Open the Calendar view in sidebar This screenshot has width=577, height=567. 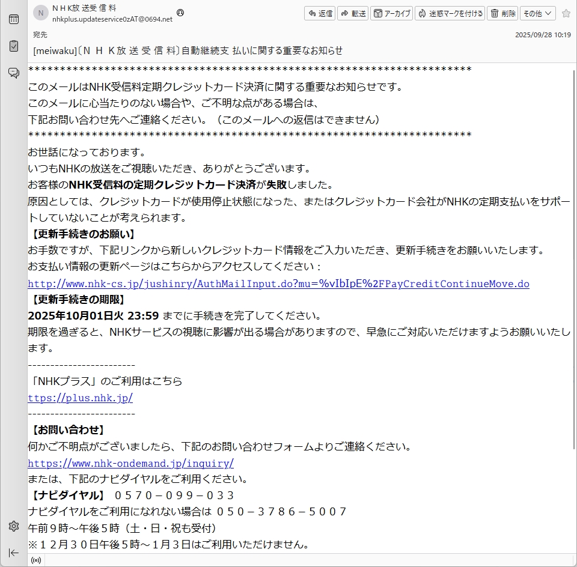(x=13, y=19)
